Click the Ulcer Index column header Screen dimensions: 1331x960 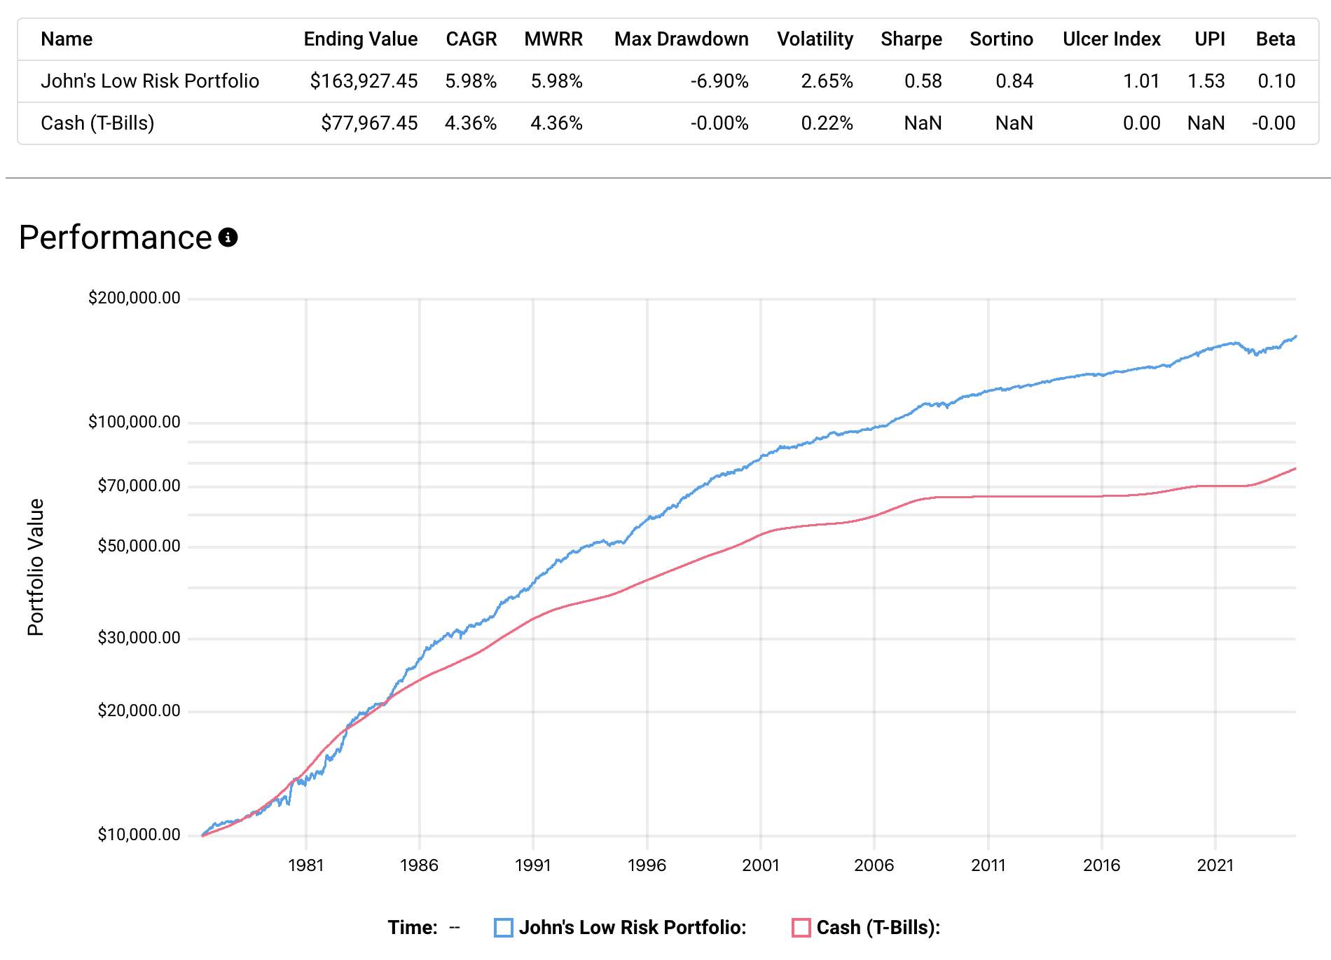1111,39
